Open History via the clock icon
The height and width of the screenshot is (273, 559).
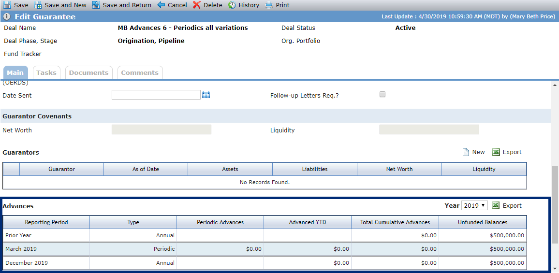[232, 5]
